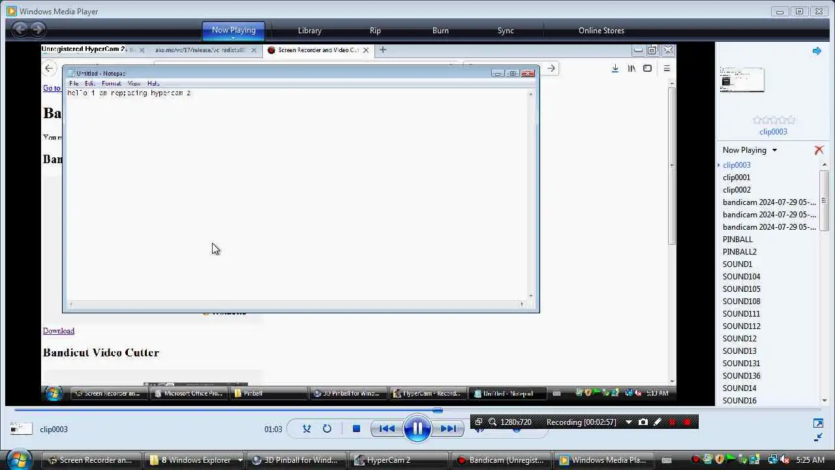835x470 pixels.
Task: Open the Windows Start menu
Action: click(20, 460)
